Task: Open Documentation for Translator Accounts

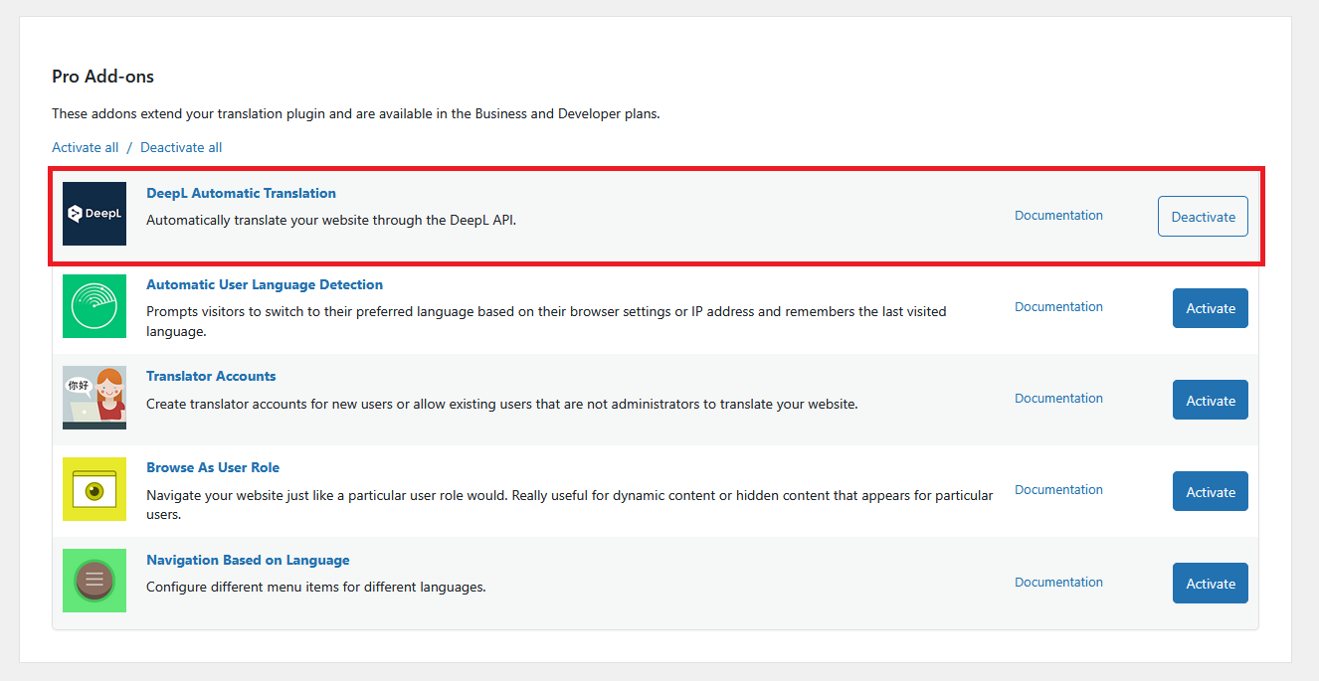Action: coord(1058,398)
